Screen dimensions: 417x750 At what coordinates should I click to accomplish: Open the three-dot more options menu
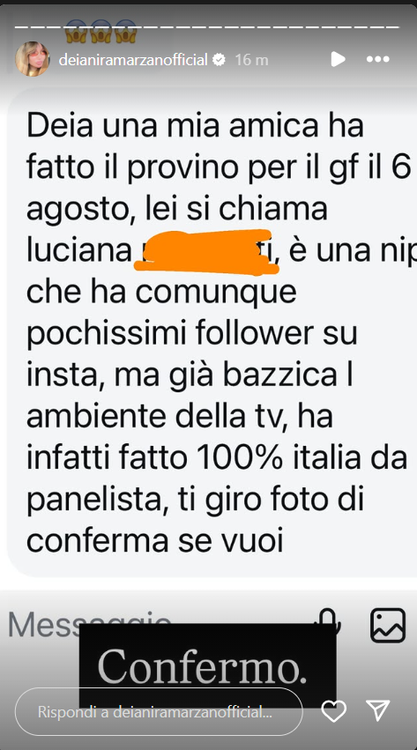(378, 59)
